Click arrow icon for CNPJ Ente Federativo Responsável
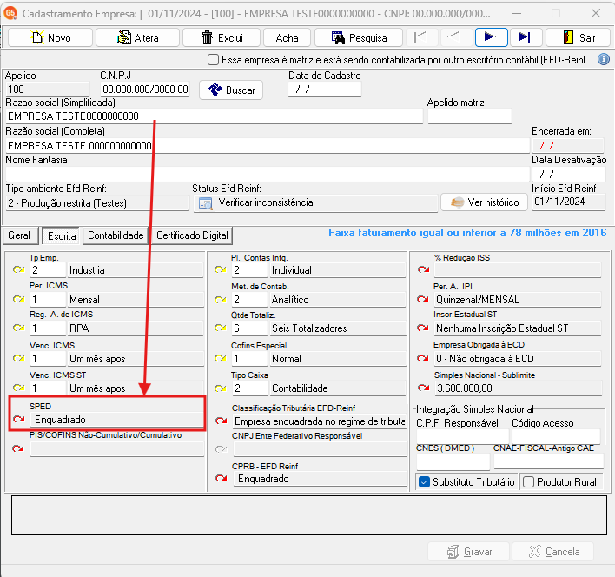The height and width of the screenshot is (577, 615). pos(222,449)
